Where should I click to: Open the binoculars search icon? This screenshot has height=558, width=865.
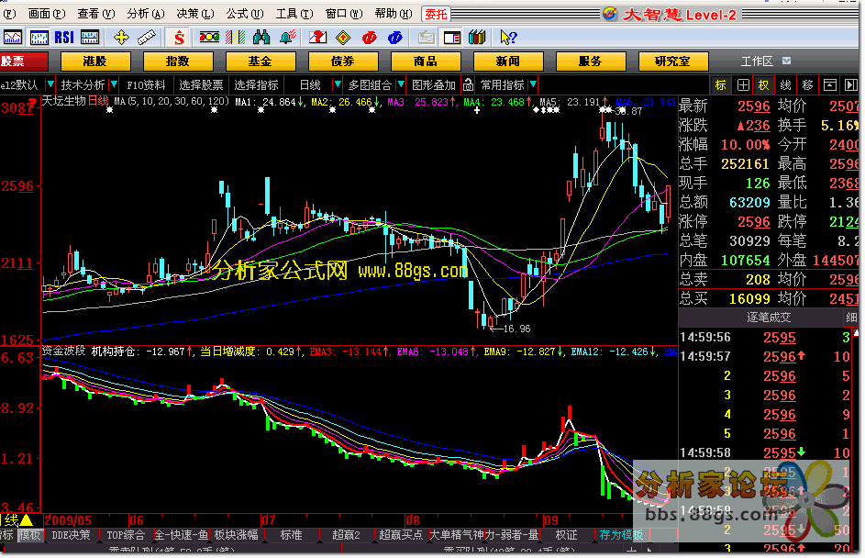(x=261, y=37)
